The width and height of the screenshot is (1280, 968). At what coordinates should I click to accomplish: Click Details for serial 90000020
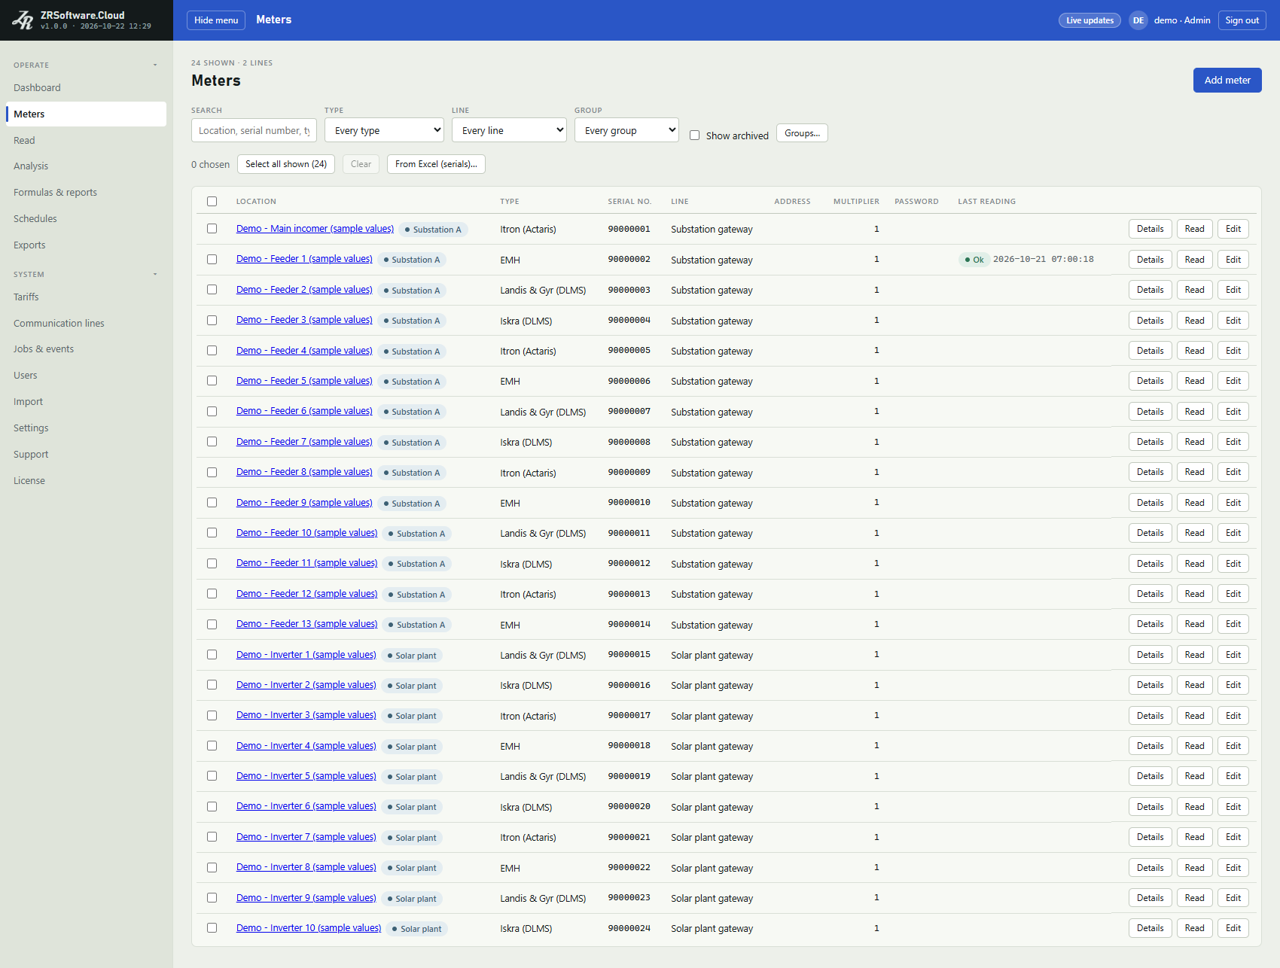[1150, 807]
